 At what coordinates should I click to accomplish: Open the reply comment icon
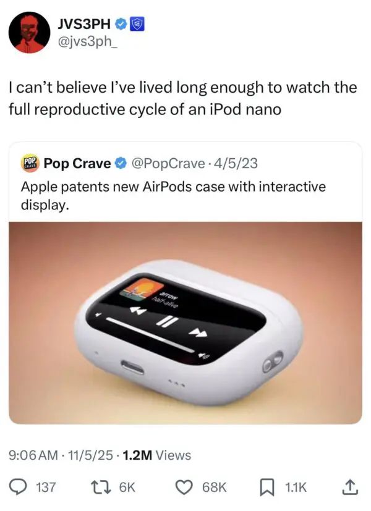click(x=19, y=487)
